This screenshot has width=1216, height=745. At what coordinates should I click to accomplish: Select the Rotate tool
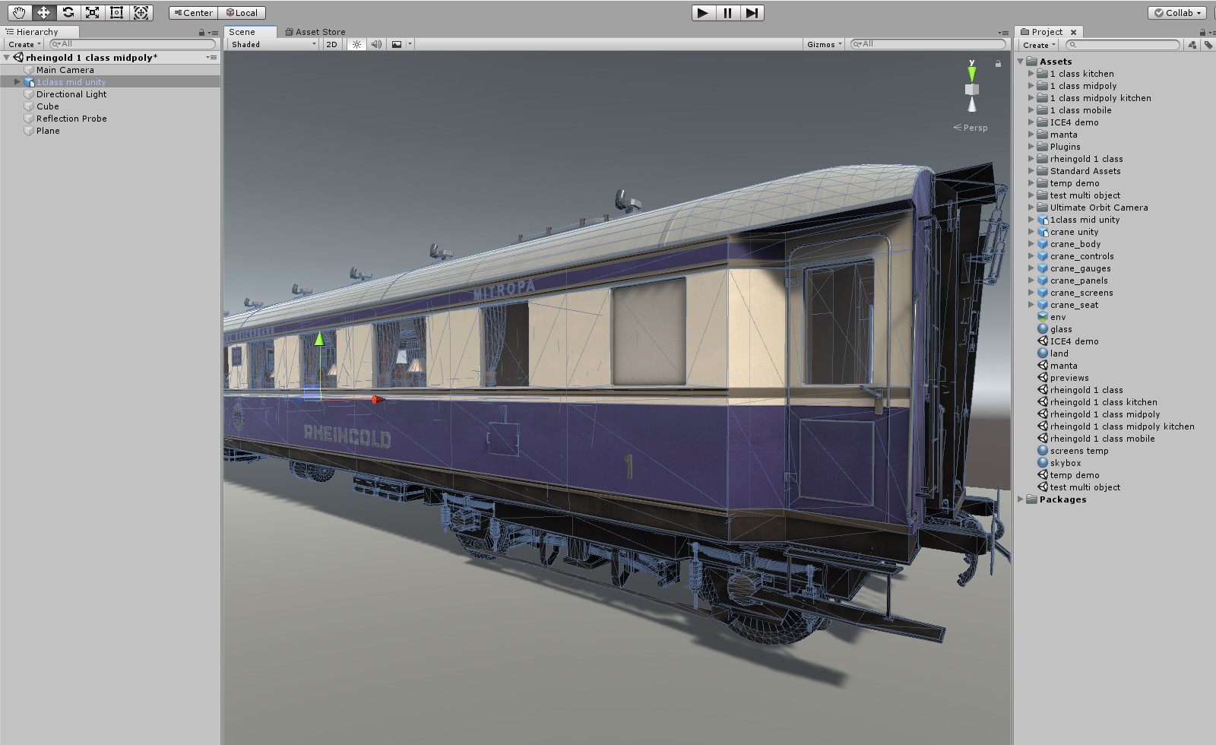click(x=68, y=12)
